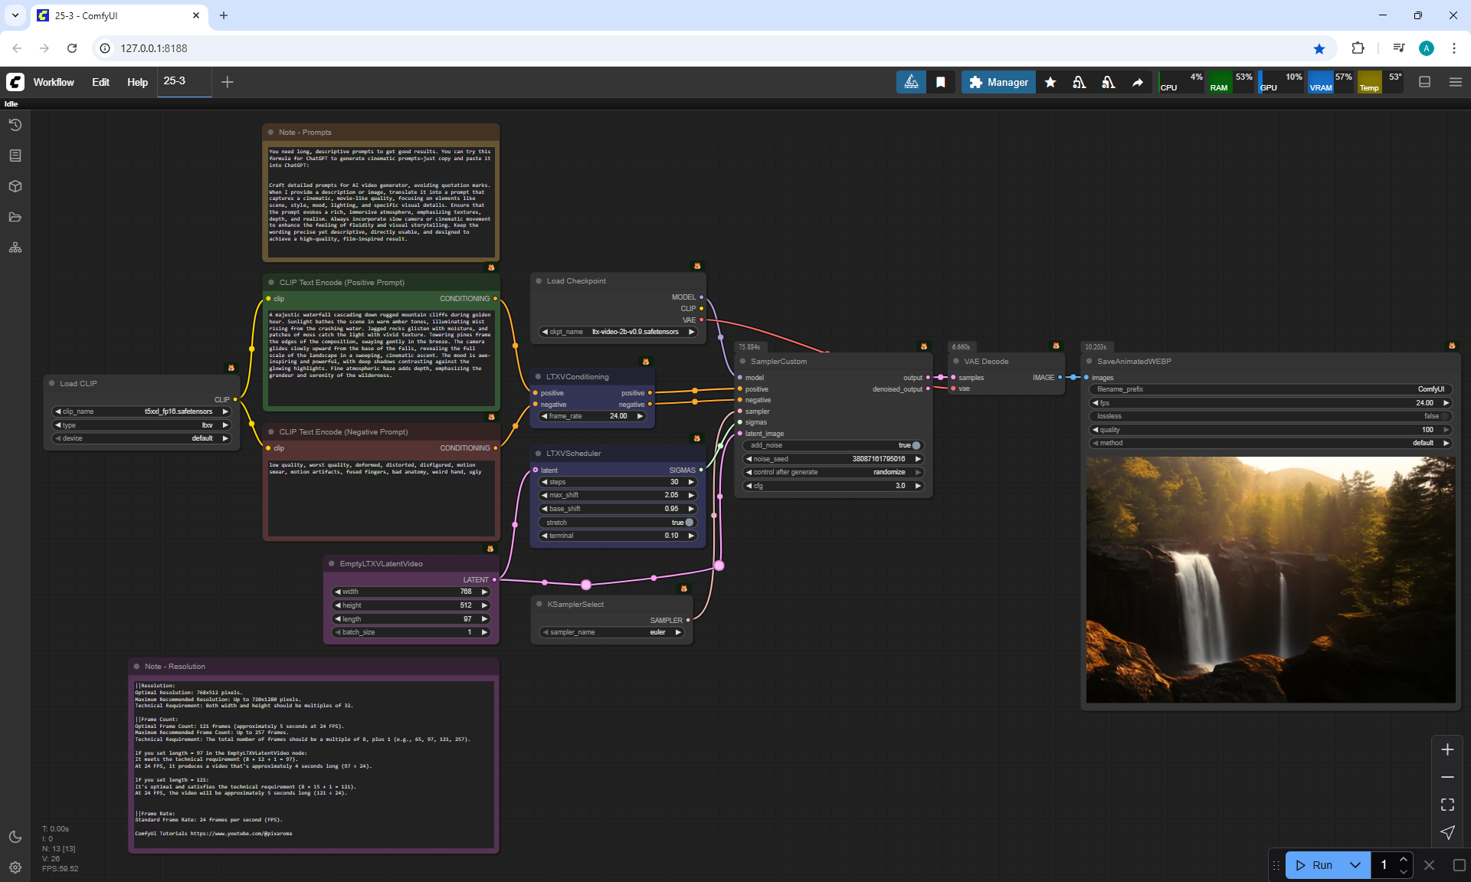Open the Model Library cube icon
Screen dimensions: 1471x882
[15, 186]
